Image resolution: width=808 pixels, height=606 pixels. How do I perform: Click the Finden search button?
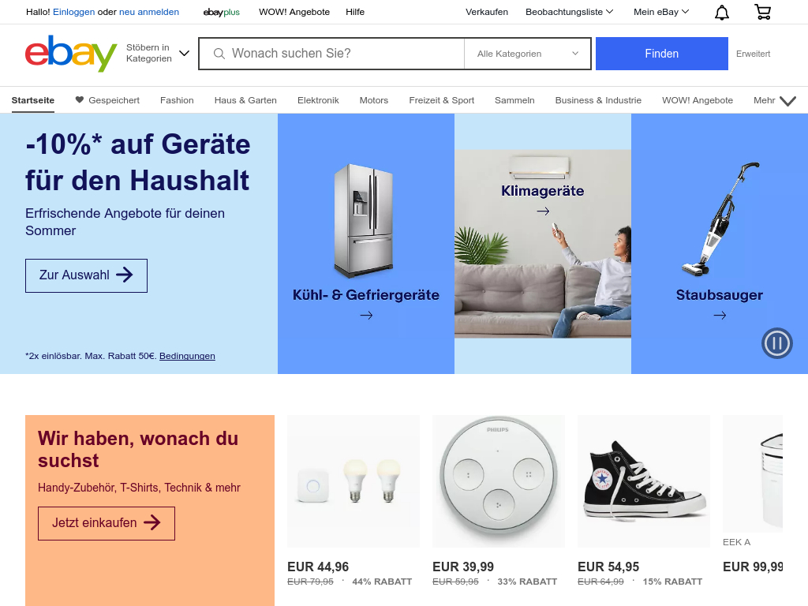pyautogui.click(x=662, y=54)
